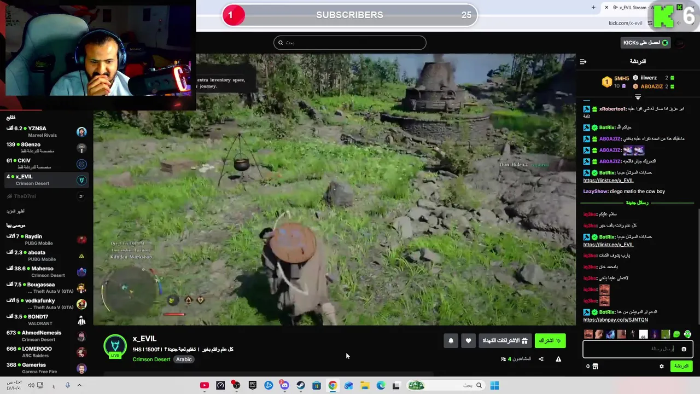Collapse chat panel with arrow lines icon
The width and height of the screenshot is (700, 394).
coord(583,61)
